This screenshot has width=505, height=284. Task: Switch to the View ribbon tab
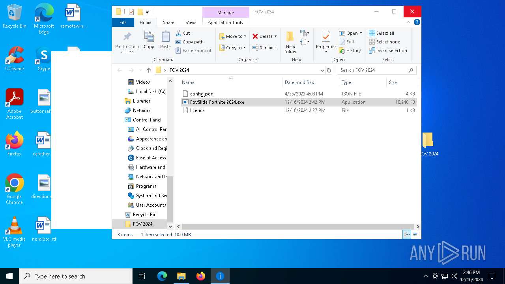pyautogui.click(x=191, y=22)
